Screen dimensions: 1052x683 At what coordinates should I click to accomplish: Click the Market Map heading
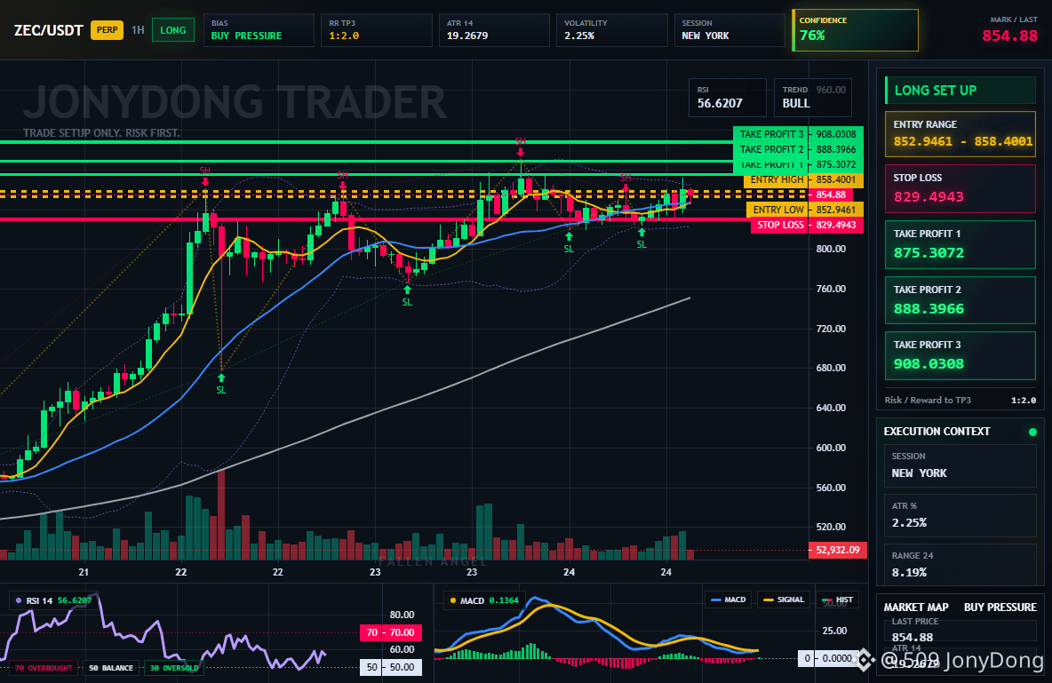(x=916, y=608)
